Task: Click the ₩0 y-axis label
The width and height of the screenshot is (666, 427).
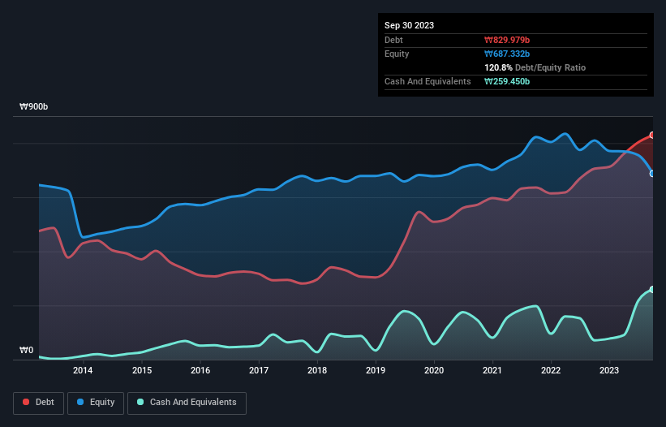Action: (x=26, y=350)
